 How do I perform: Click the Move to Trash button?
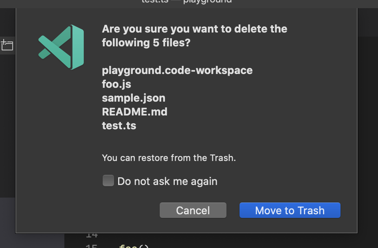pyautogui.click(x=290, y=210)
